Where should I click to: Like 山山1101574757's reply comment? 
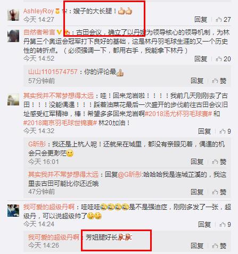pos(219,81)
